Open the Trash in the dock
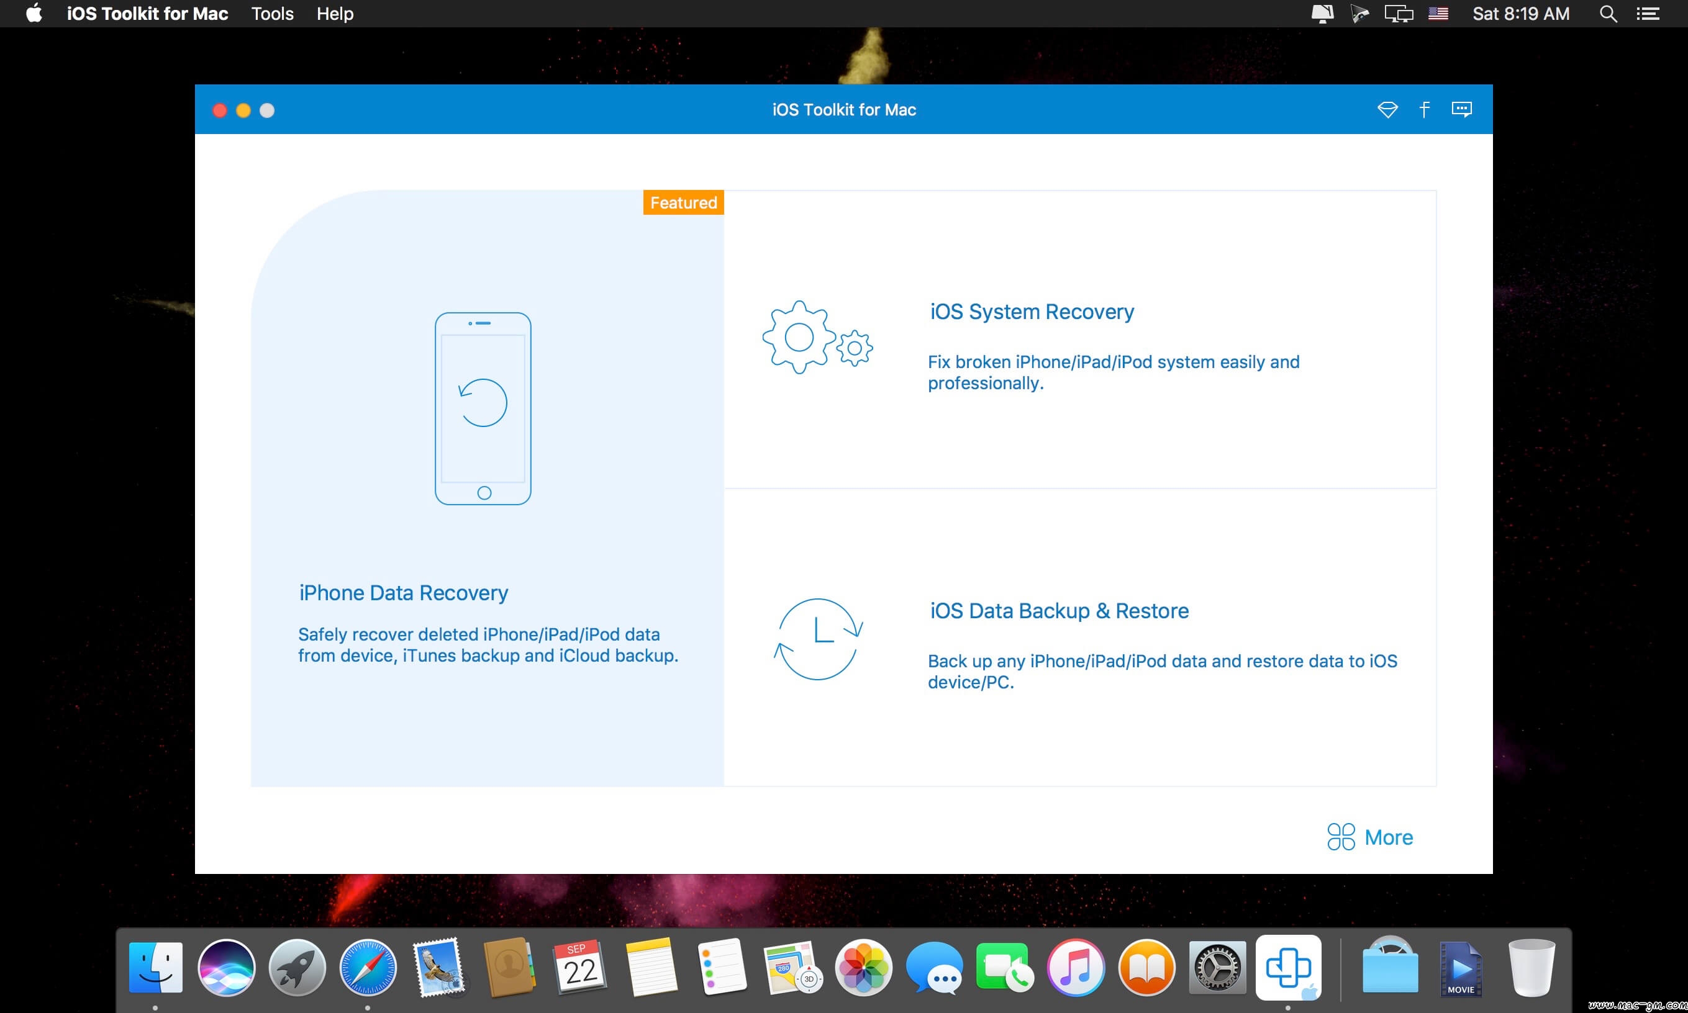 [x=1531, y=967]
